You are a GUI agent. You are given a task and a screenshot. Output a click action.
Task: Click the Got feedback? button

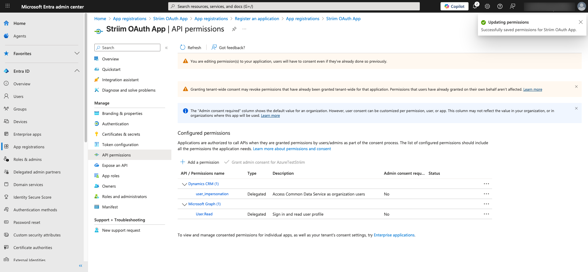[x=228, y=48]
